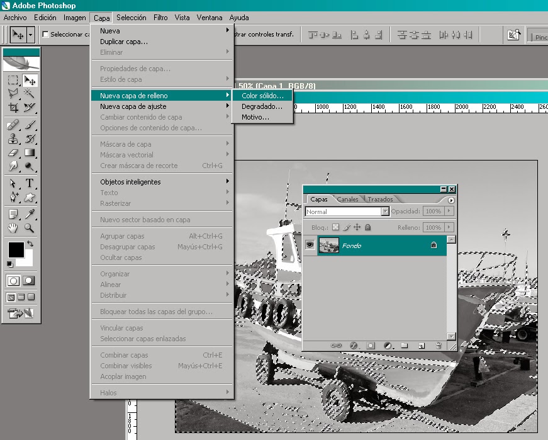
Task: Toggle Seleccionar capa automatic checkbox
Action: 45,34
